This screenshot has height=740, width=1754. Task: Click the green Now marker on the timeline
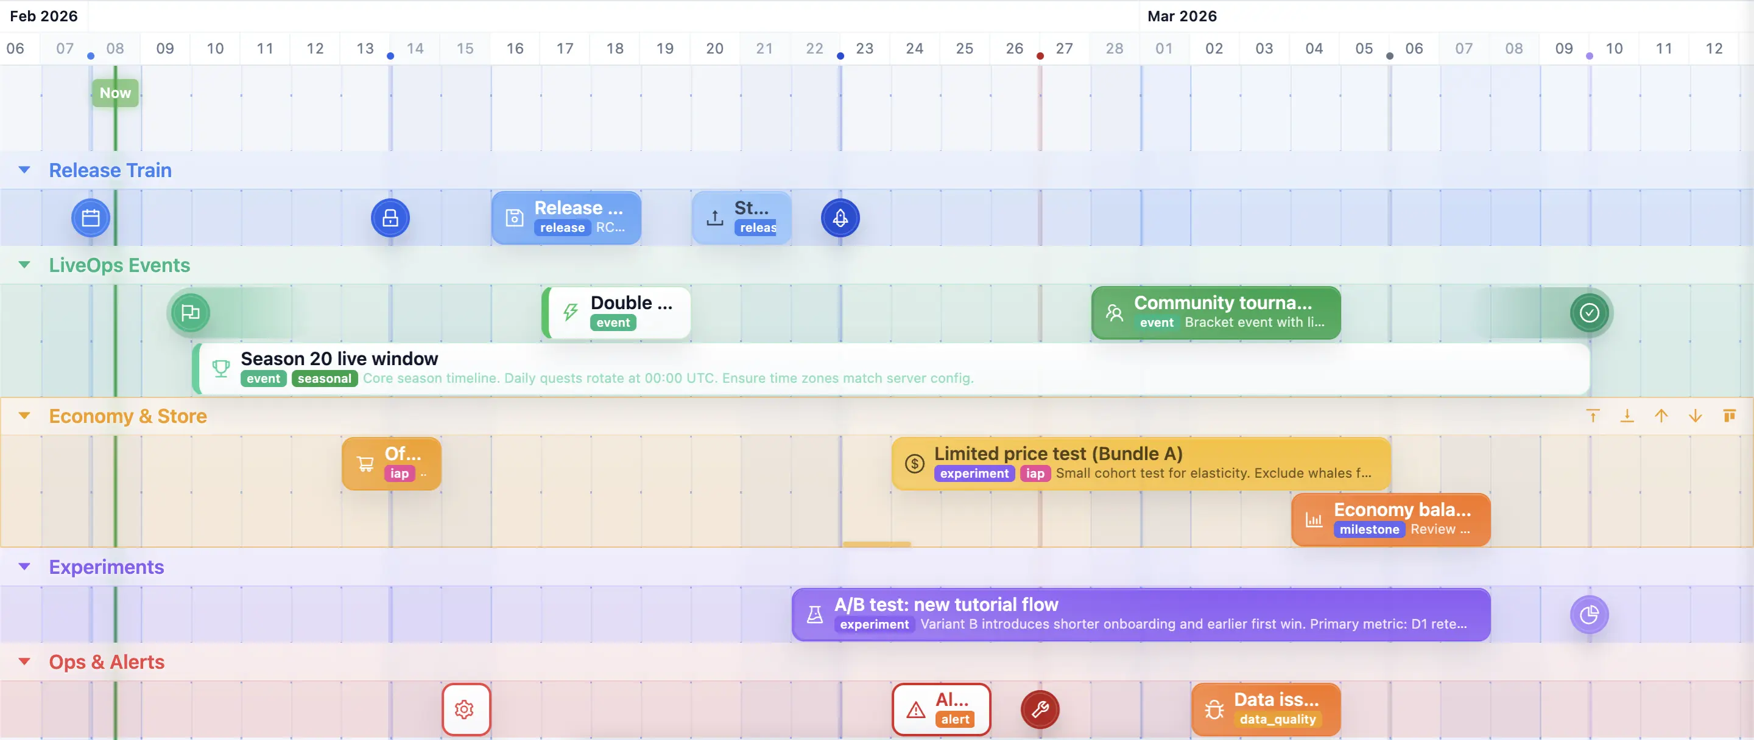[114, 92]
